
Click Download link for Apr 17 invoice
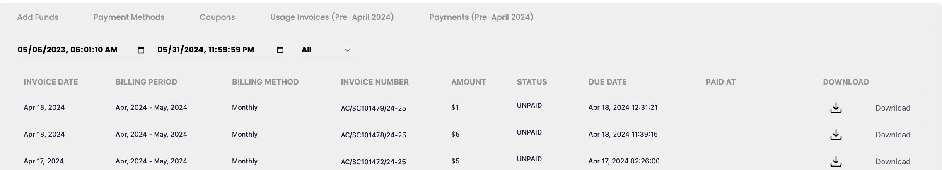pos(892,162)
